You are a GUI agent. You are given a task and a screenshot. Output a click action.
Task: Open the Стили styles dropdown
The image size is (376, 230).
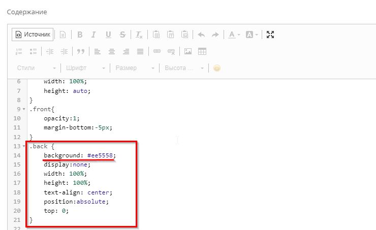(x=37, y=68)
